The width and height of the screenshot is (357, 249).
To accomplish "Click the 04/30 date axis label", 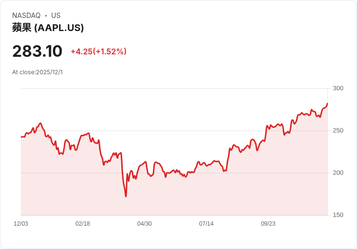I will click(145, 224).
